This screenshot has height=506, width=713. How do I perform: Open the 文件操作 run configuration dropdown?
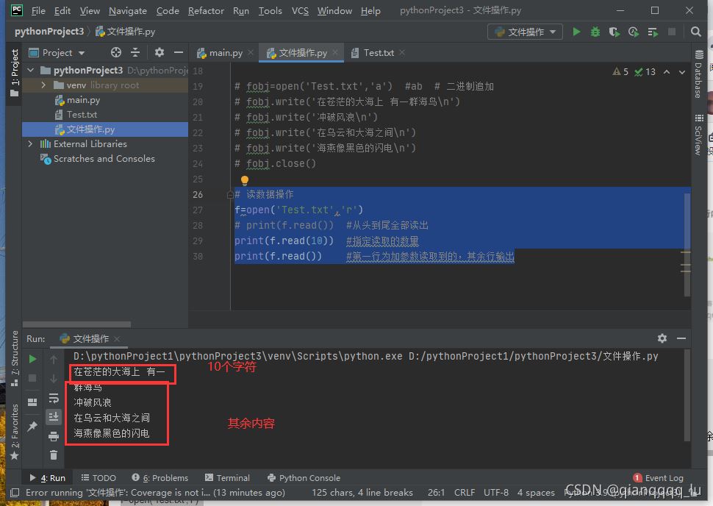click(525, 32)
